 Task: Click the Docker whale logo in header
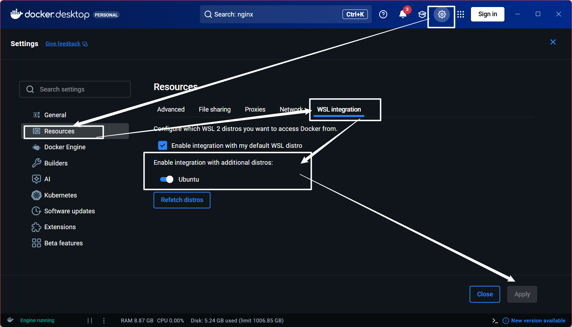tap(17, 14)
